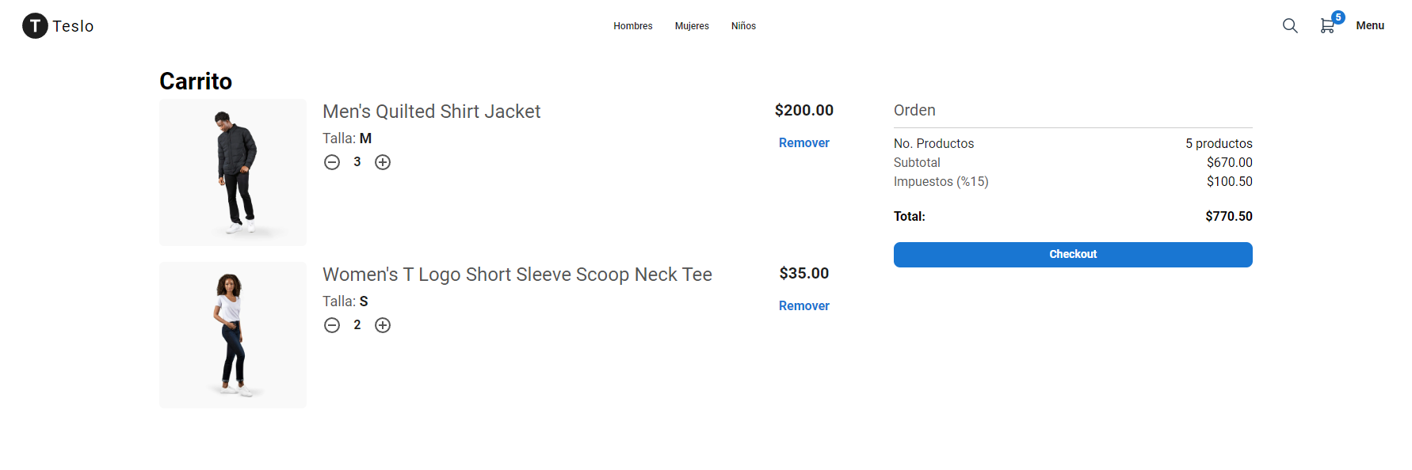Increase quantity of Women's Scoop Neck Tee

(383, 325)
